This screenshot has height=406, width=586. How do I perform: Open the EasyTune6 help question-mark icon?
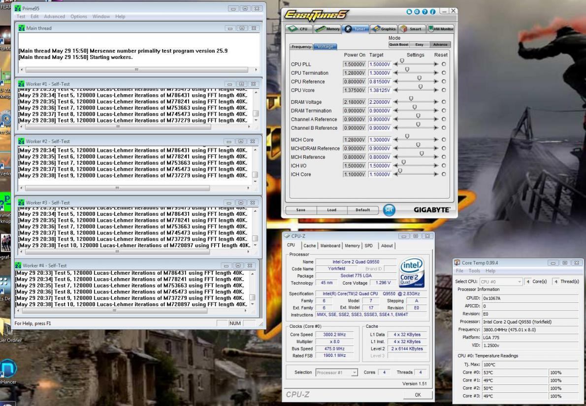[424, 12]
